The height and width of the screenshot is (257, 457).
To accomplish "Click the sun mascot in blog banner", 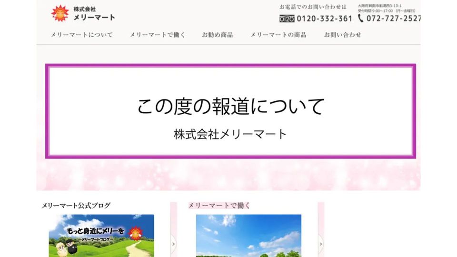I will (136, 233).
